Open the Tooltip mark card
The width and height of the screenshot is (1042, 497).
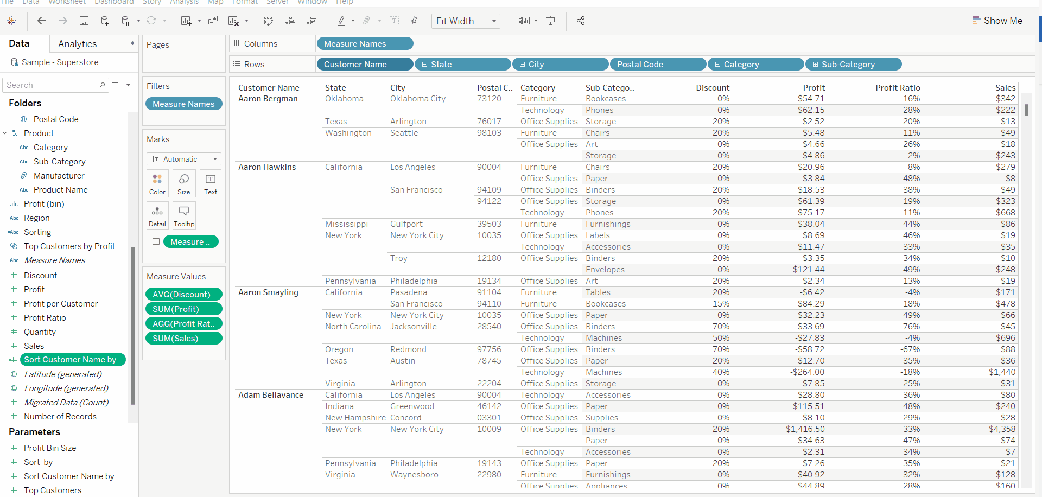click(184, 215)
